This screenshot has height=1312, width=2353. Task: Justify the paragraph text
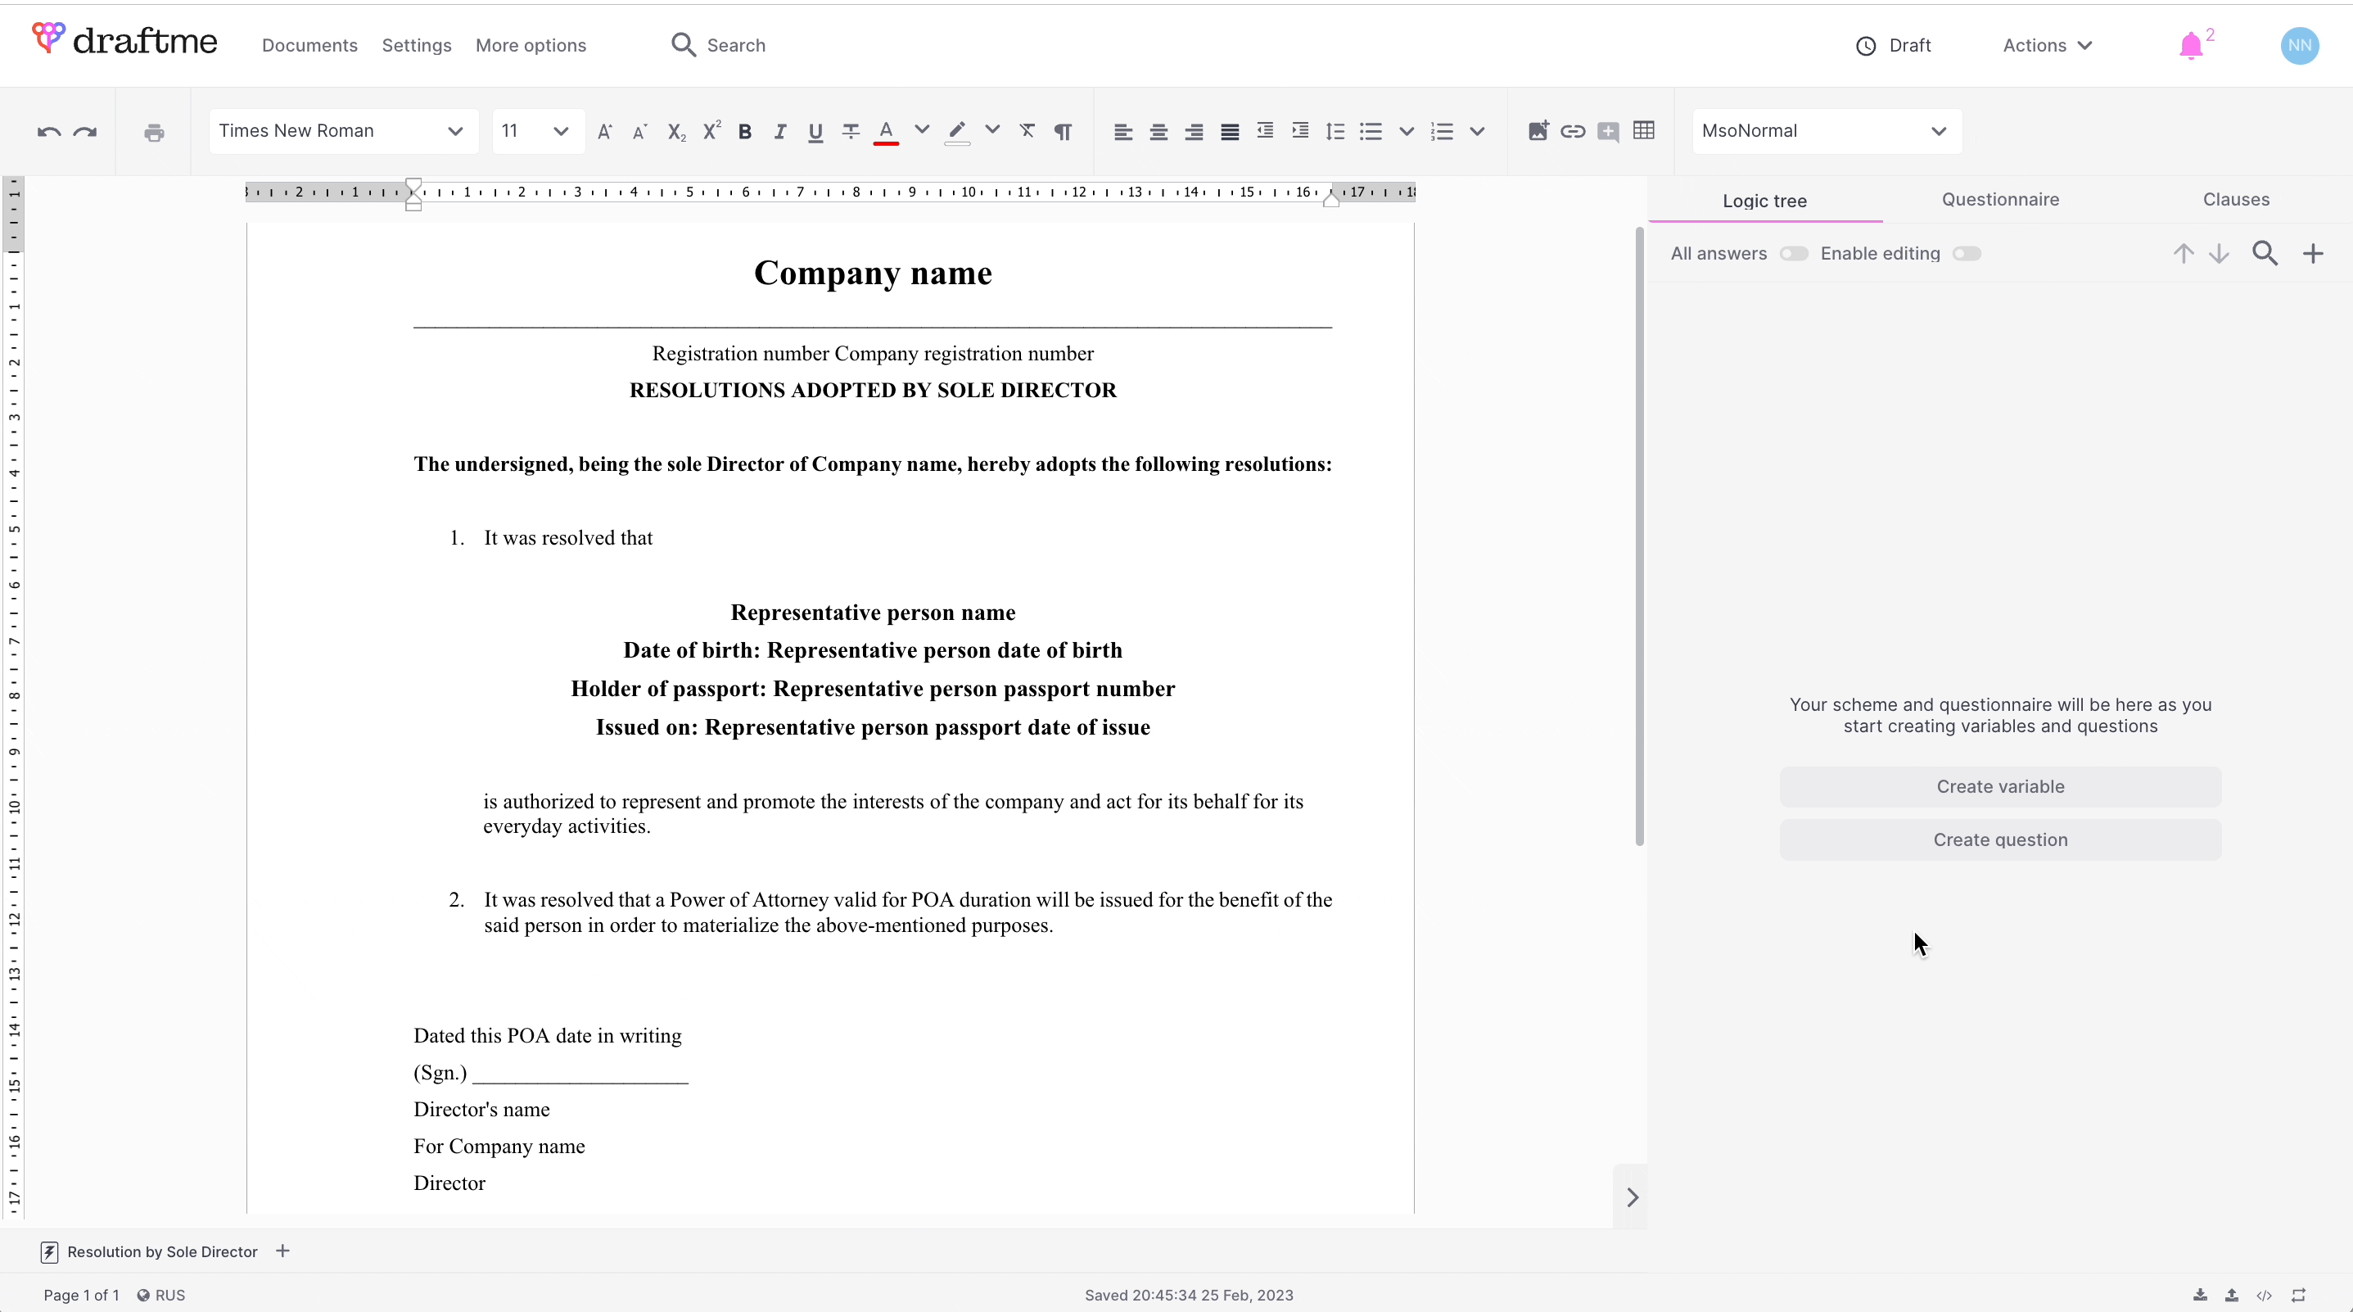pos(1230,132)
